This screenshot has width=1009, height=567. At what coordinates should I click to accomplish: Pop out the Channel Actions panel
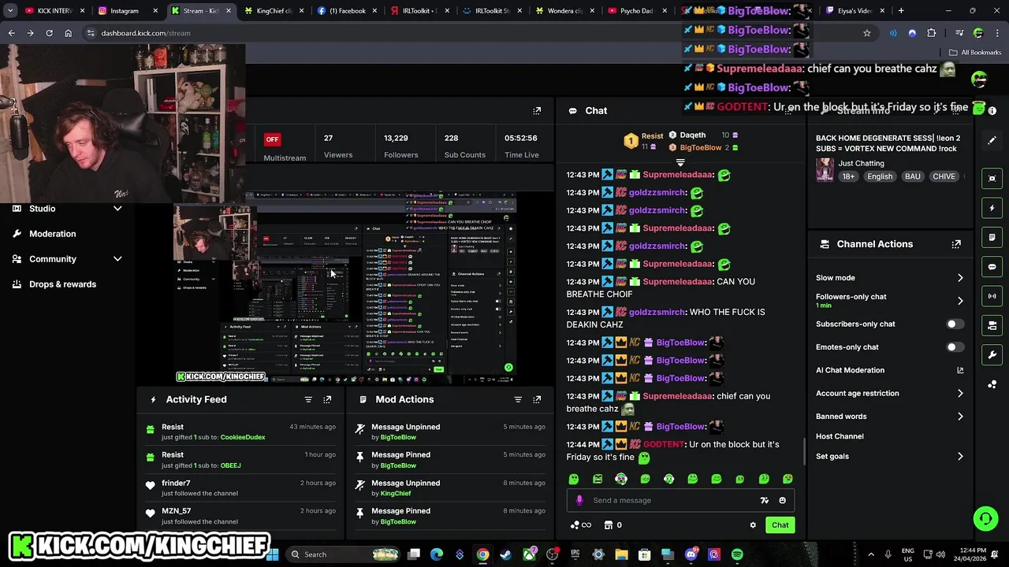956,244
